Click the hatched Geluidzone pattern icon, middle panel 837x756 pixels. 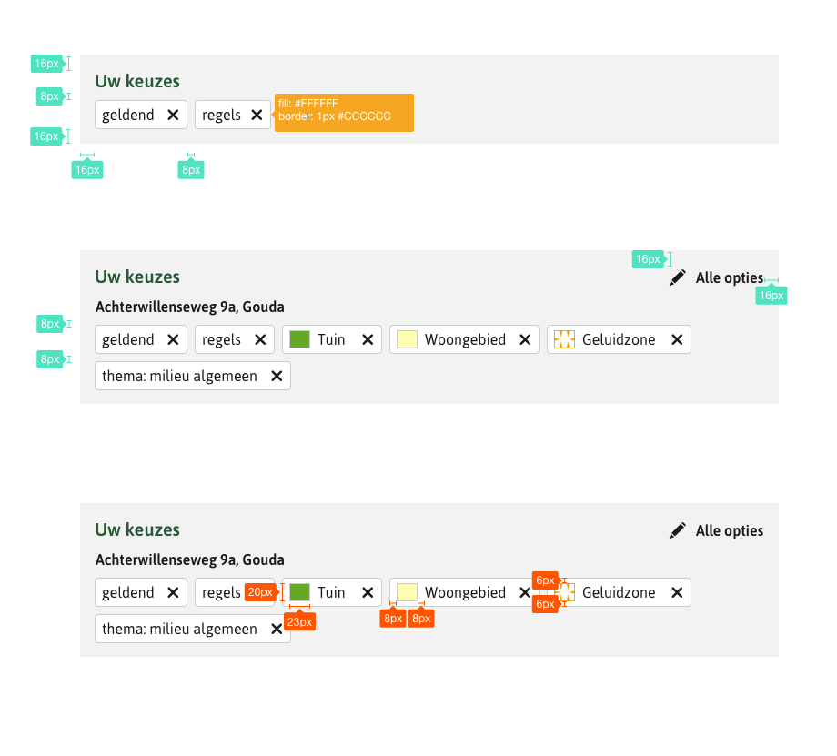(565, 339)
